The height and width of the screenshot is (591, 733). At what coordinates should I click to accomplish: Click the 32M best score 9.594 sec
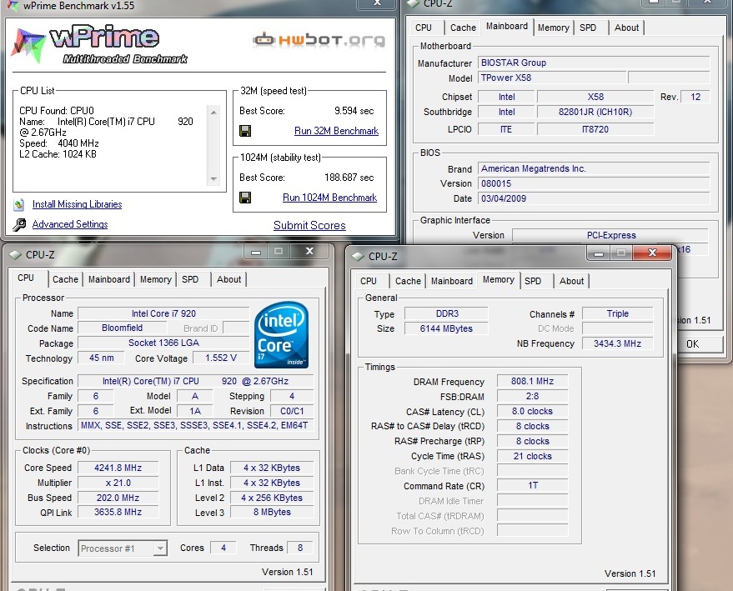[354, 111]
